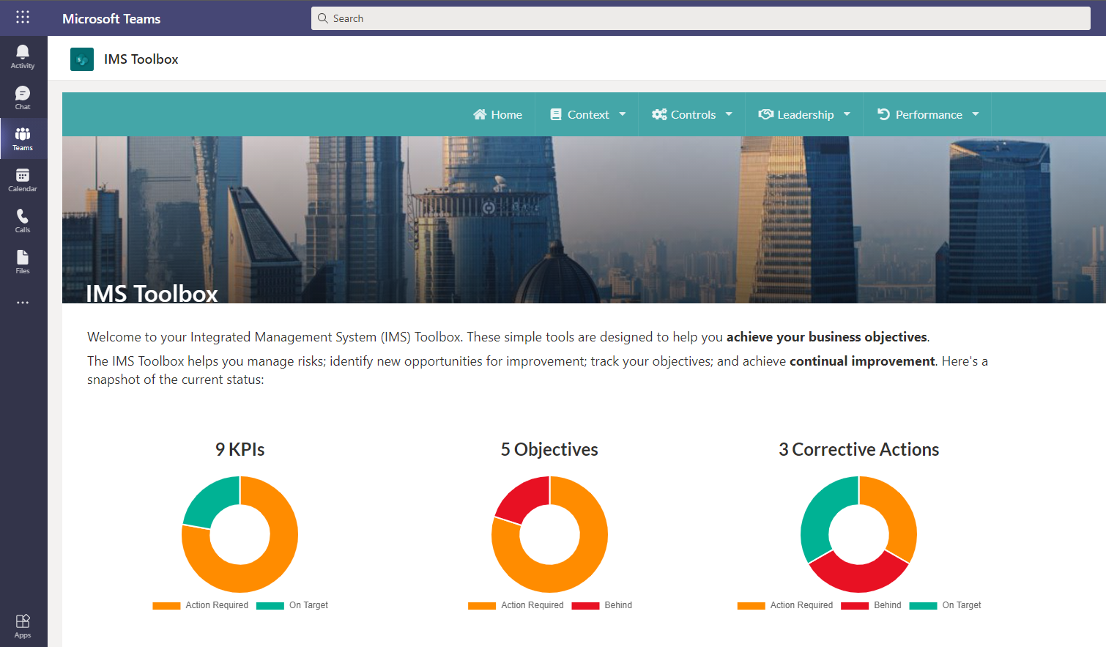Expand the Leadership menu arrow
The image size is (1106, 647).
(x=847, y=114)
